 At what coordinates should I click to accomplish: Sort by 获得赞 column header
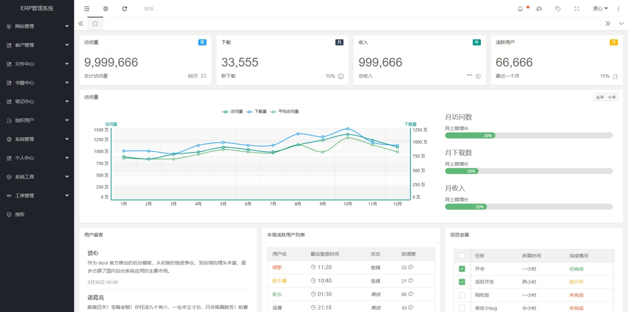(408, 254)
